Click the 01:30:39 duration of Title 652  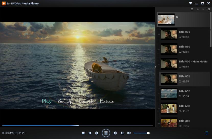click(x=184, y=96)
